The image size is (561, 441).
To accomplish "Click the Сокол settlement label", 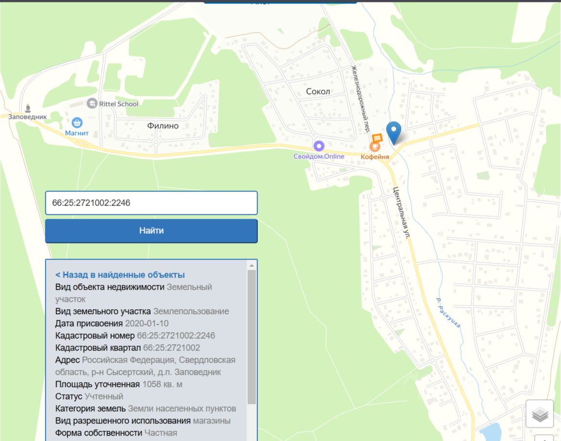I will point(318,91).
